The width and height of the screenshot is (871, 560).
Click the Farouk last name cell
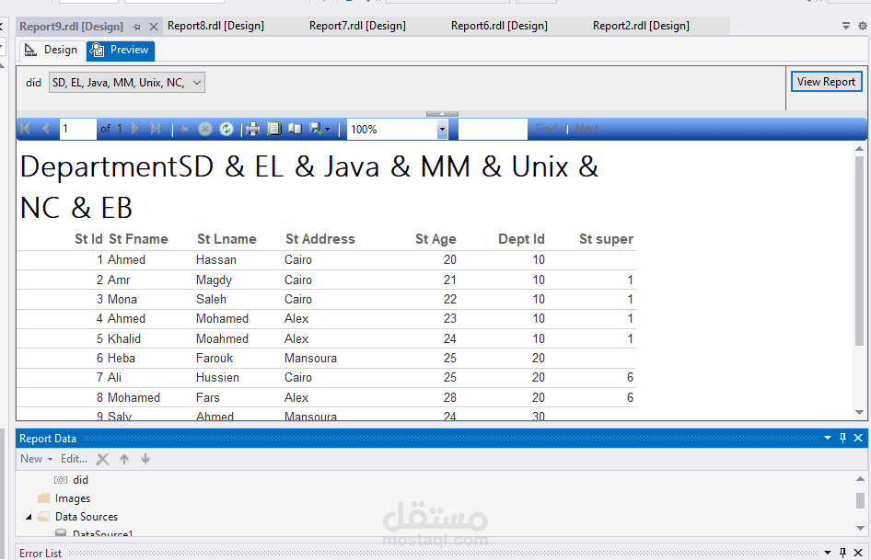pos(215,358)
